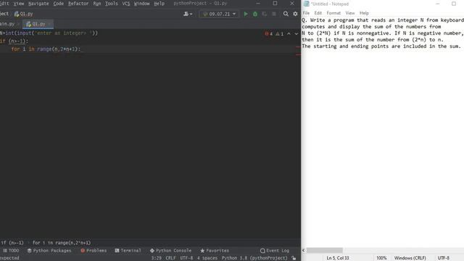Click the Stop icon in PyCharm toolbar

[x=274, y=14]
